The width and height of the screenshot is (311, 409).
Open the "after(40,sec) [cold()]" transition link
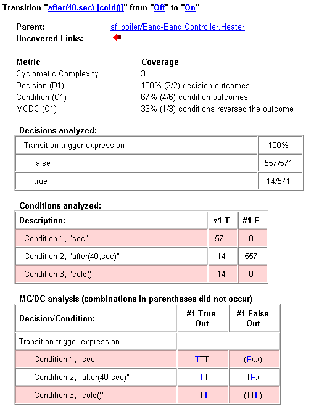tap(85, 8)
